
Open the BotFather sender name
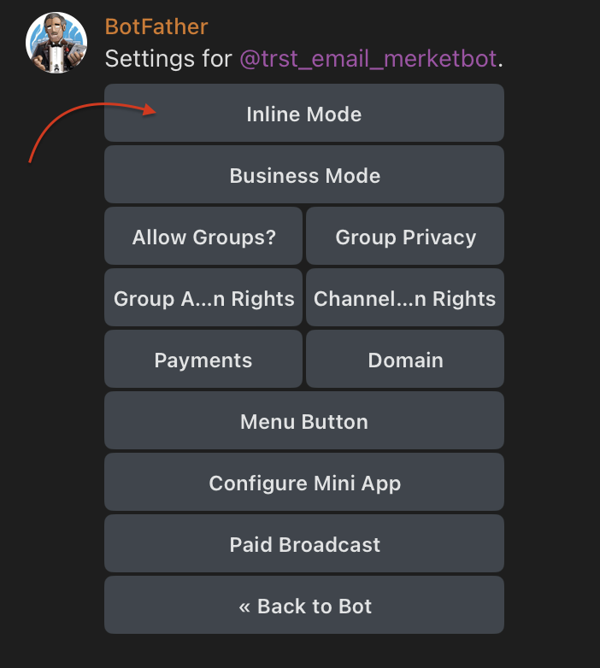pyautogui.click(x=156, y=26)
